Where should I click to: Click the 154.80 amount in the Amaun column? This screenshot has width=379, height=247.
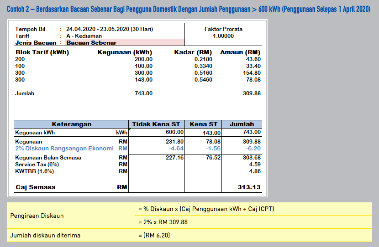click(x=252, y=73)
